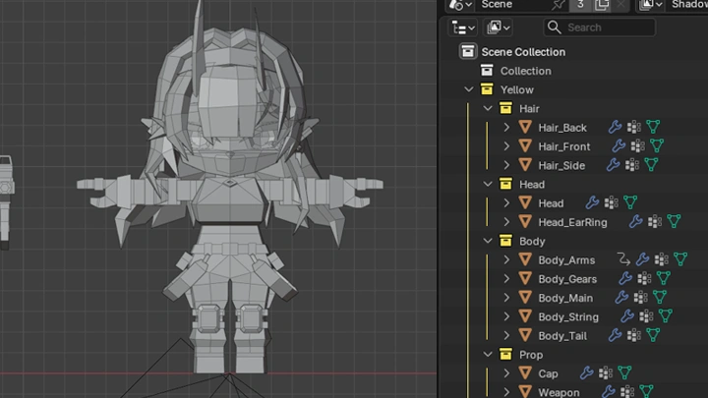Click the Hair_Back mesh object icon
Screen dimensions: 708x398
[x=525, y=127]
